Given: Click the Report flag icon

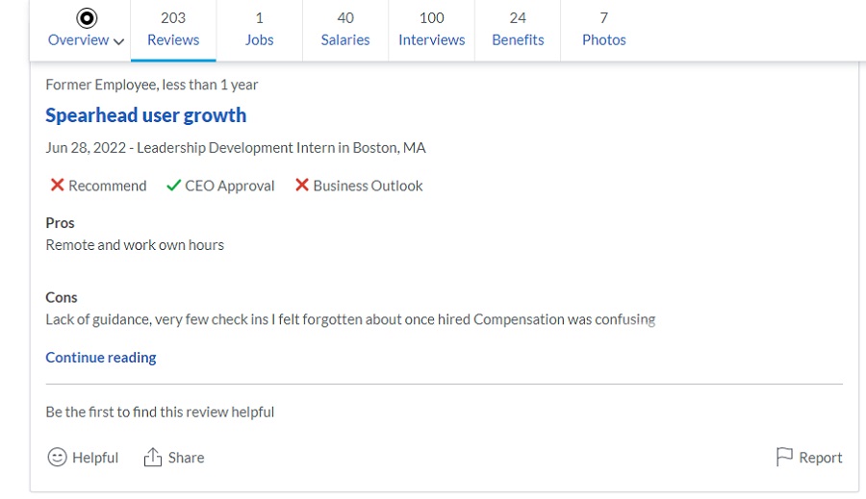Looking at the screenshot, I should click(x=784, y=457).
